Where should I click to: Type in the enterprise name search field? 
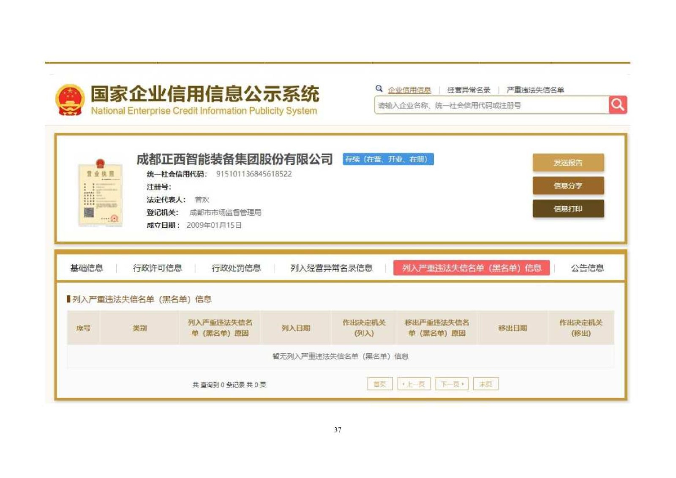coord(491,105)
